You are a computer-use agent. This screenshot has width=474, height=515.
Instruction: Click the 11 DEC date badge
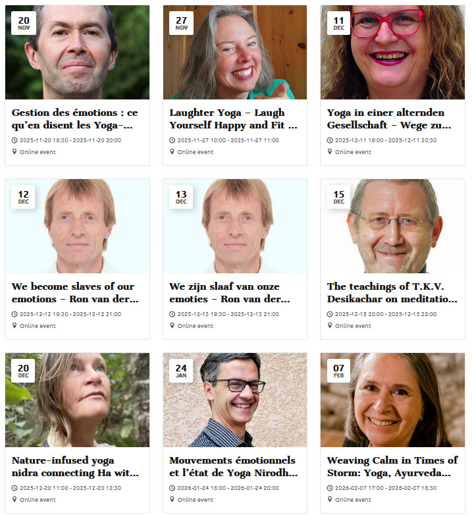pyautogui.click(x=339, y=23)
